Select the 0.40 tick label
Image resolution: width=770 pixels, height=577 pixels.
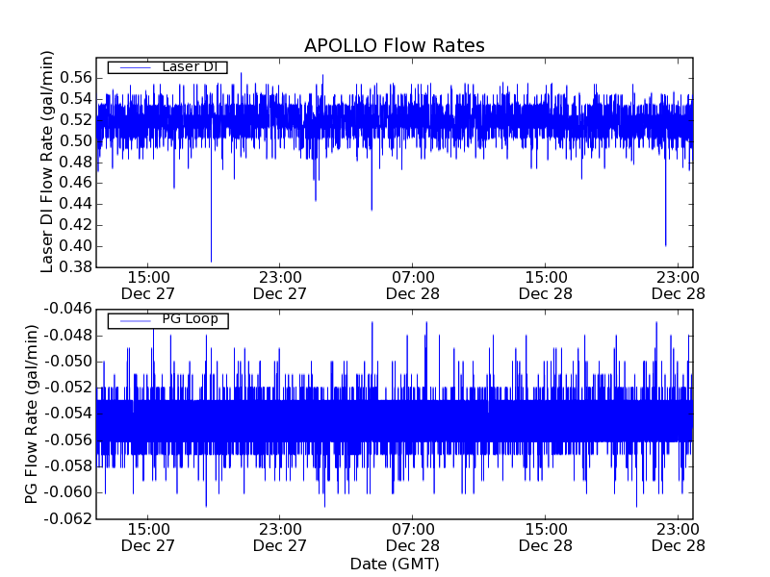click(x=76, y=246)
